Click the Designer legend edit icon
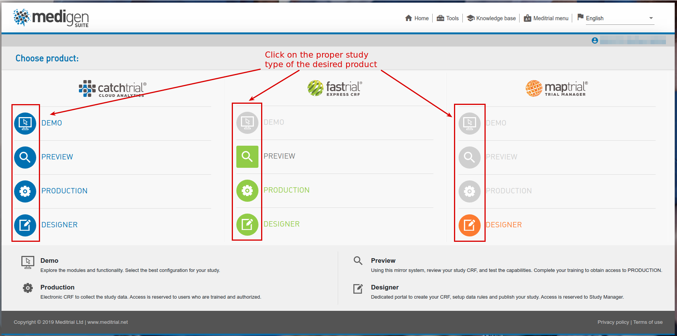 [x=358, y=289]
